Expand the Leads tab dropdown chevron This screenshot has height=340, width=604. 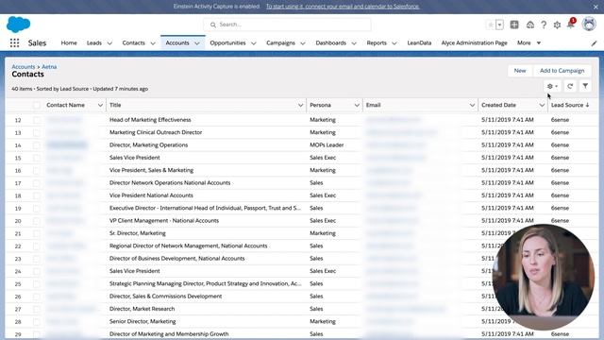pos(109,43)
